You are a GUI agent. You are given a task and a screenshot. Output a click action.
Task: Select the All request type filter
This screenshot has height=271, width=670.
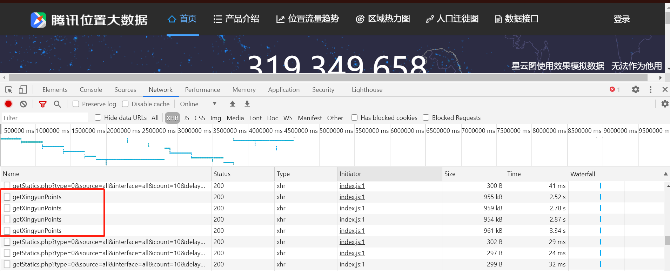click(155, 118)
